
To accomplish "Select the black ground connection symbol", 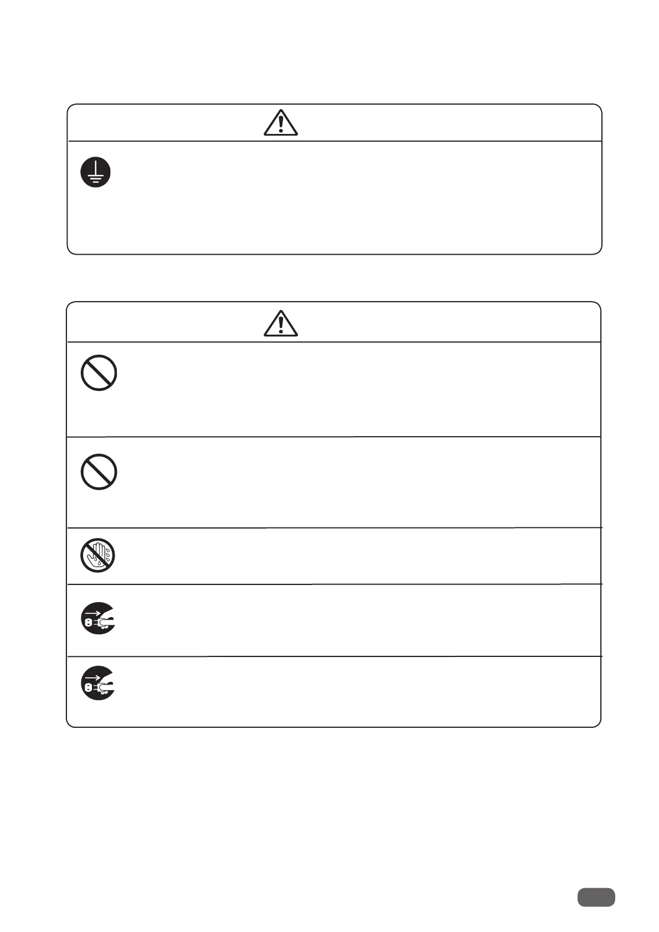I will pyautogui.click(x=95, y=172).
